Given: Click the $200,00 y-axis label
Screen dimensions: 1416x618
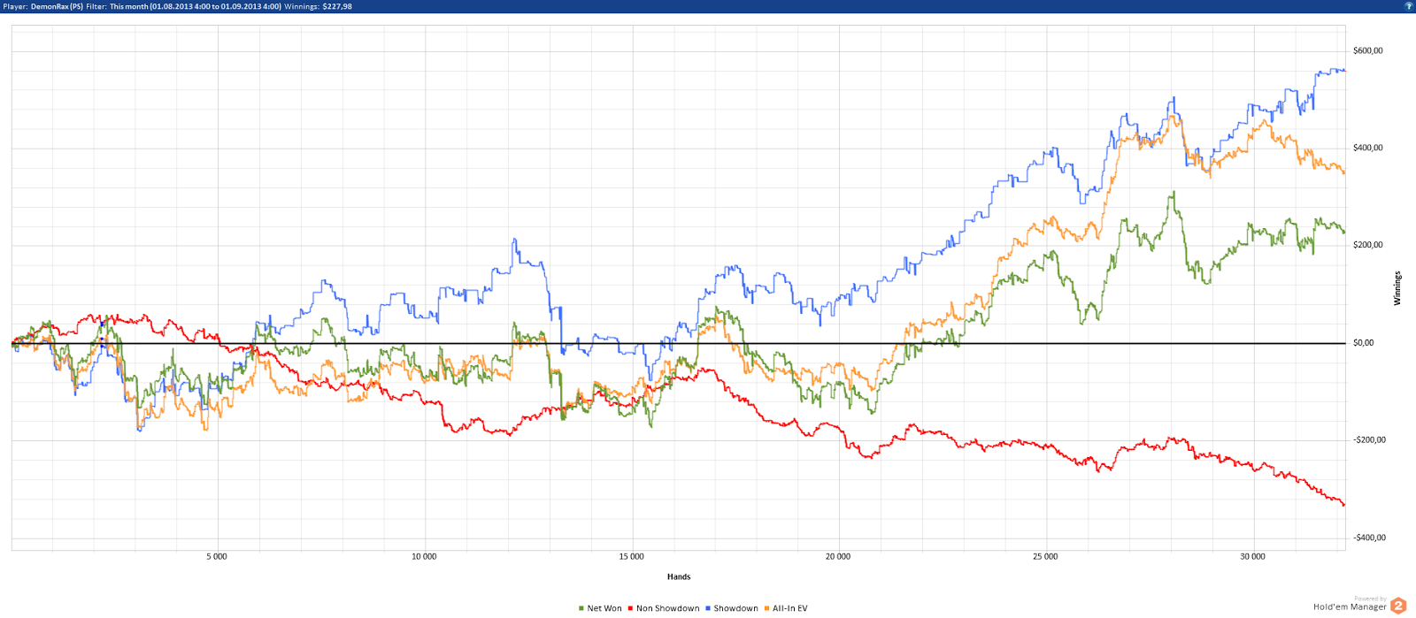Looking at the screenshot, I should point(1368,245).
